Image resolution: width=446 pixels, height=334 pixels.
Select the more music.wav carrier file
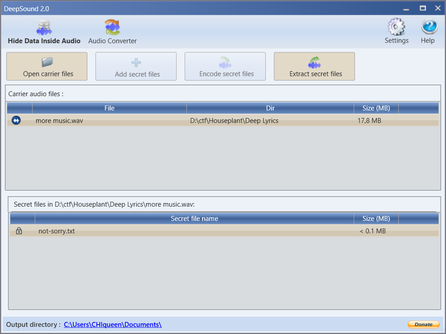59,121
